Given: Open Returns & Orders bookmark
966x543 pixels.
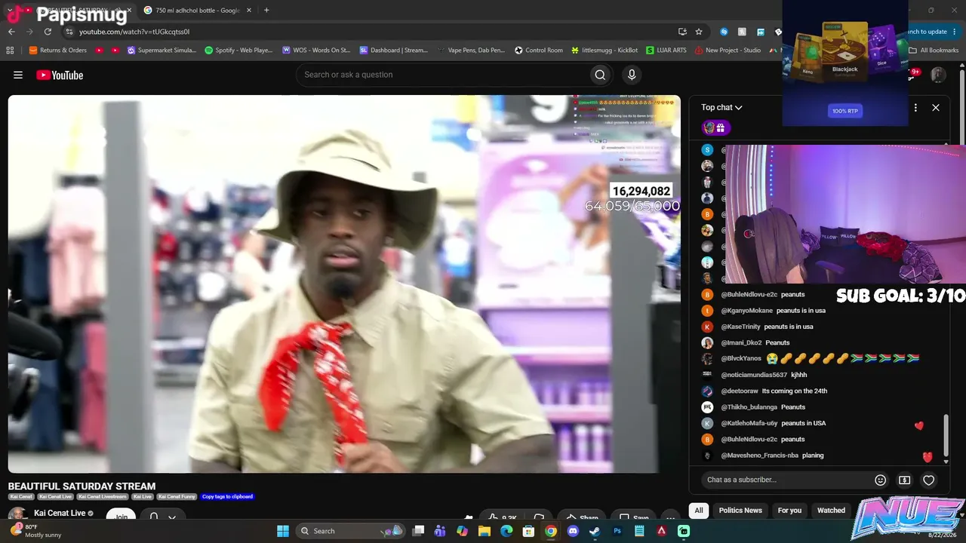Looking at the screenshot, I should click(58, 51).
